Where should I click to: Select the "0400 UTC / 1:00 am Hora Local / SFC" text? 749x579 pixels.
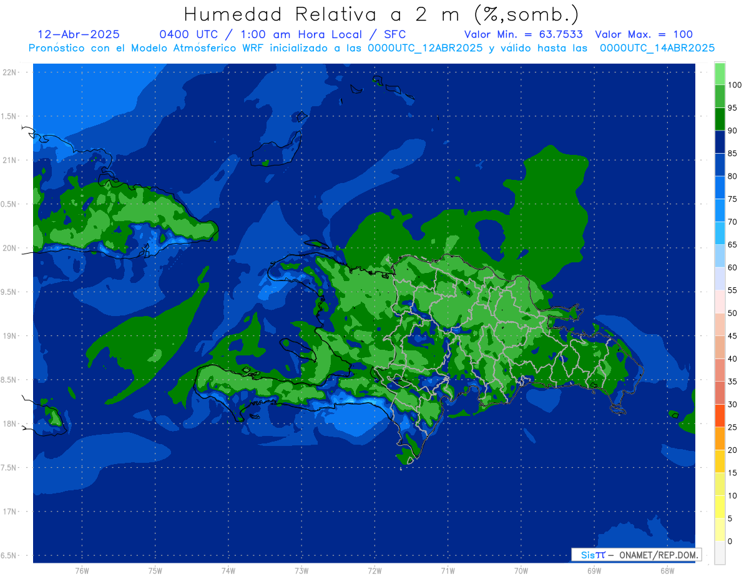[x=282, y=34]
